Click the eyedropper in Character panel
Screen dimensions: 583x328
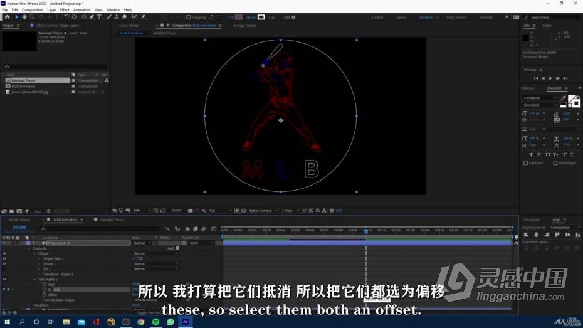(564, 98)
